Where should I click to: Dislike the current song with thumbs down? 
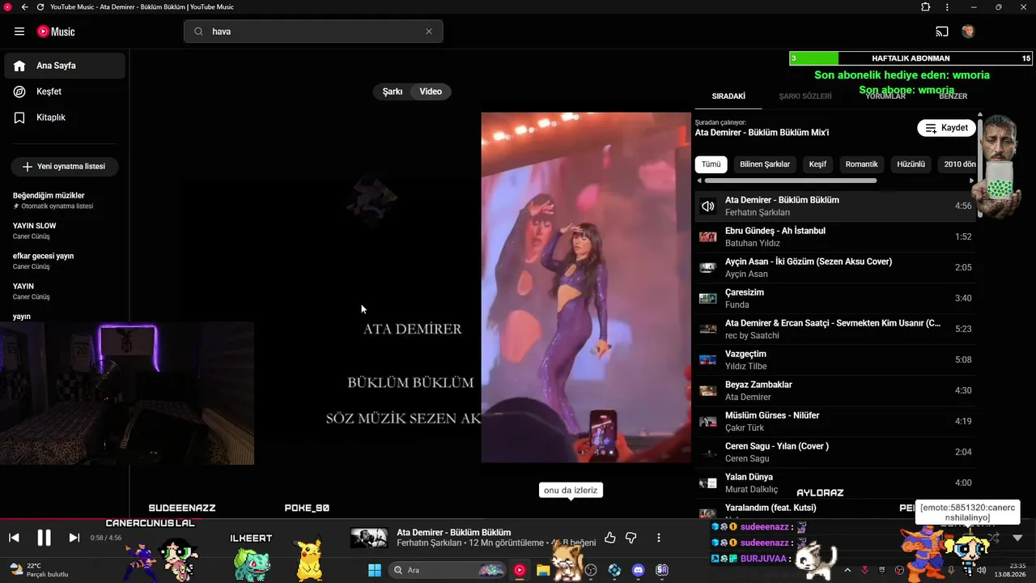[x=631, y=538]
